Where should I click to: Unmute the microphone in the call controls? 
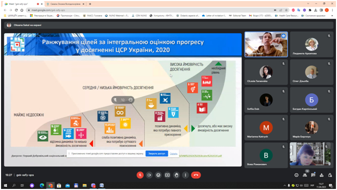coord(140,175)
